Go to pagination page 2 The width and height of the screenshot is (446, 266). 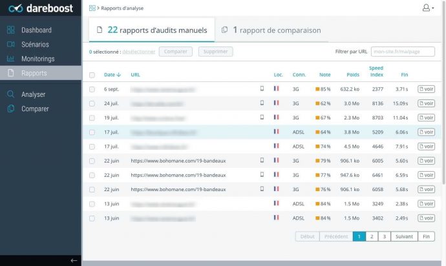372,236
